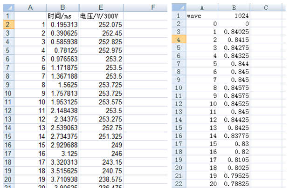The width and height of the screenshot is (290, 188).
Task: Click cell with value 0.84425
Action: click(234, 120)
